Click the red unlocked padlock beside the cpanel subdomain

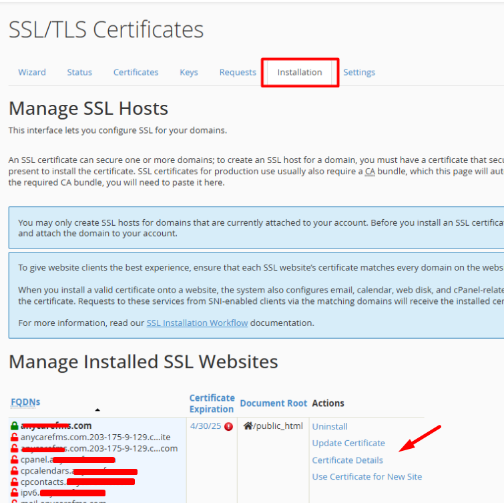tap(15, 460)
